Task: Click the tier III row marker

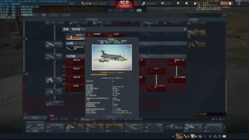Action: (64, 80)
